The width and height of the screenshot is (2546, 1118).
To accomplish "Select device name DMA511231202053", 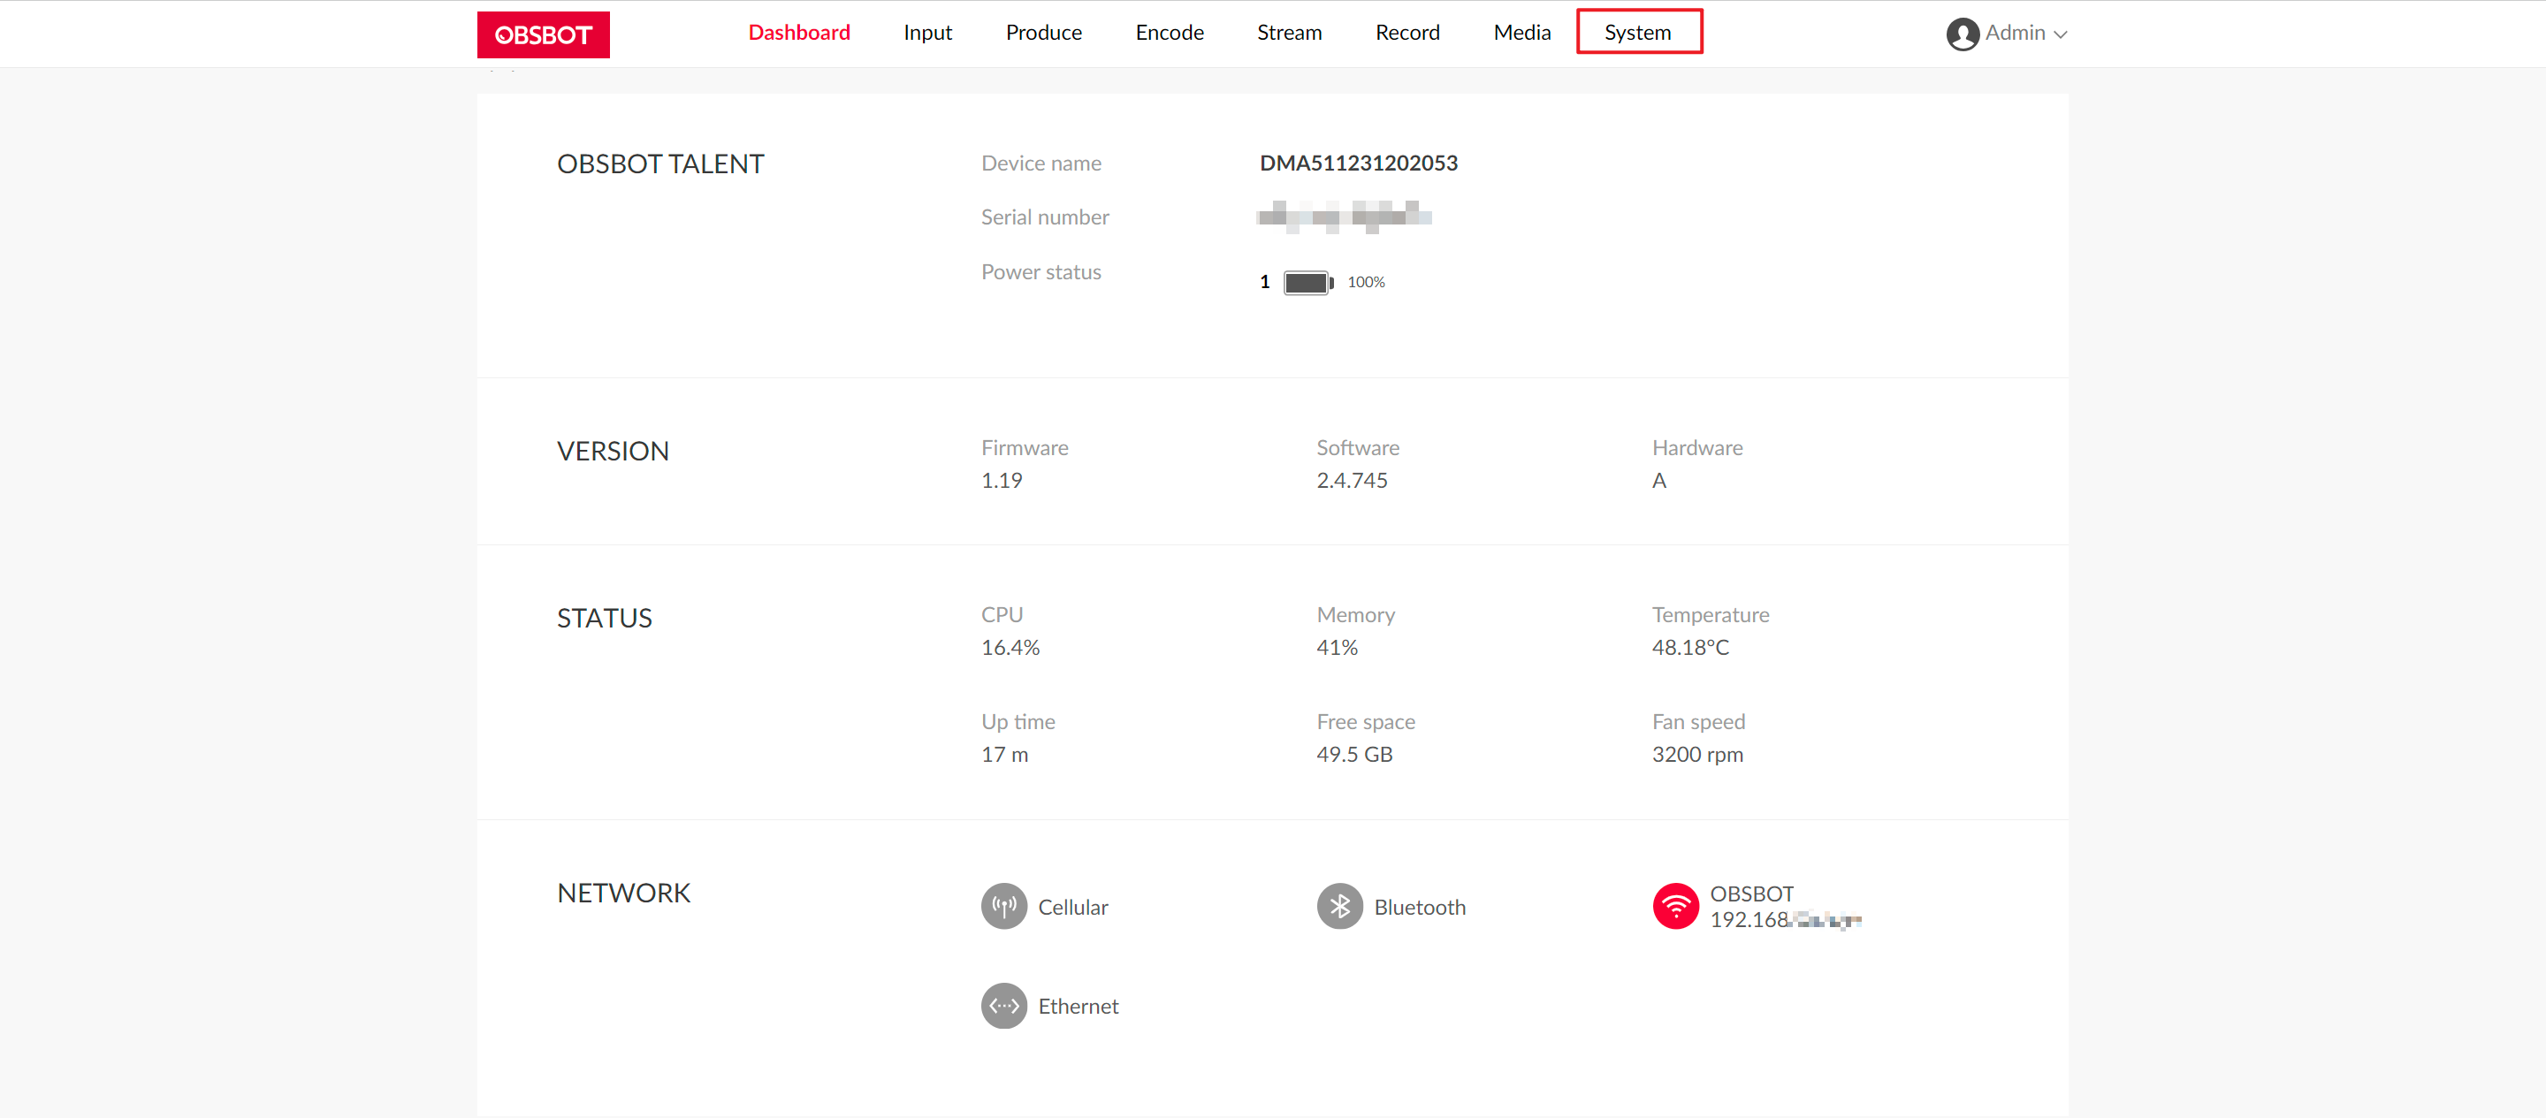I will (x=1358, y=164).
